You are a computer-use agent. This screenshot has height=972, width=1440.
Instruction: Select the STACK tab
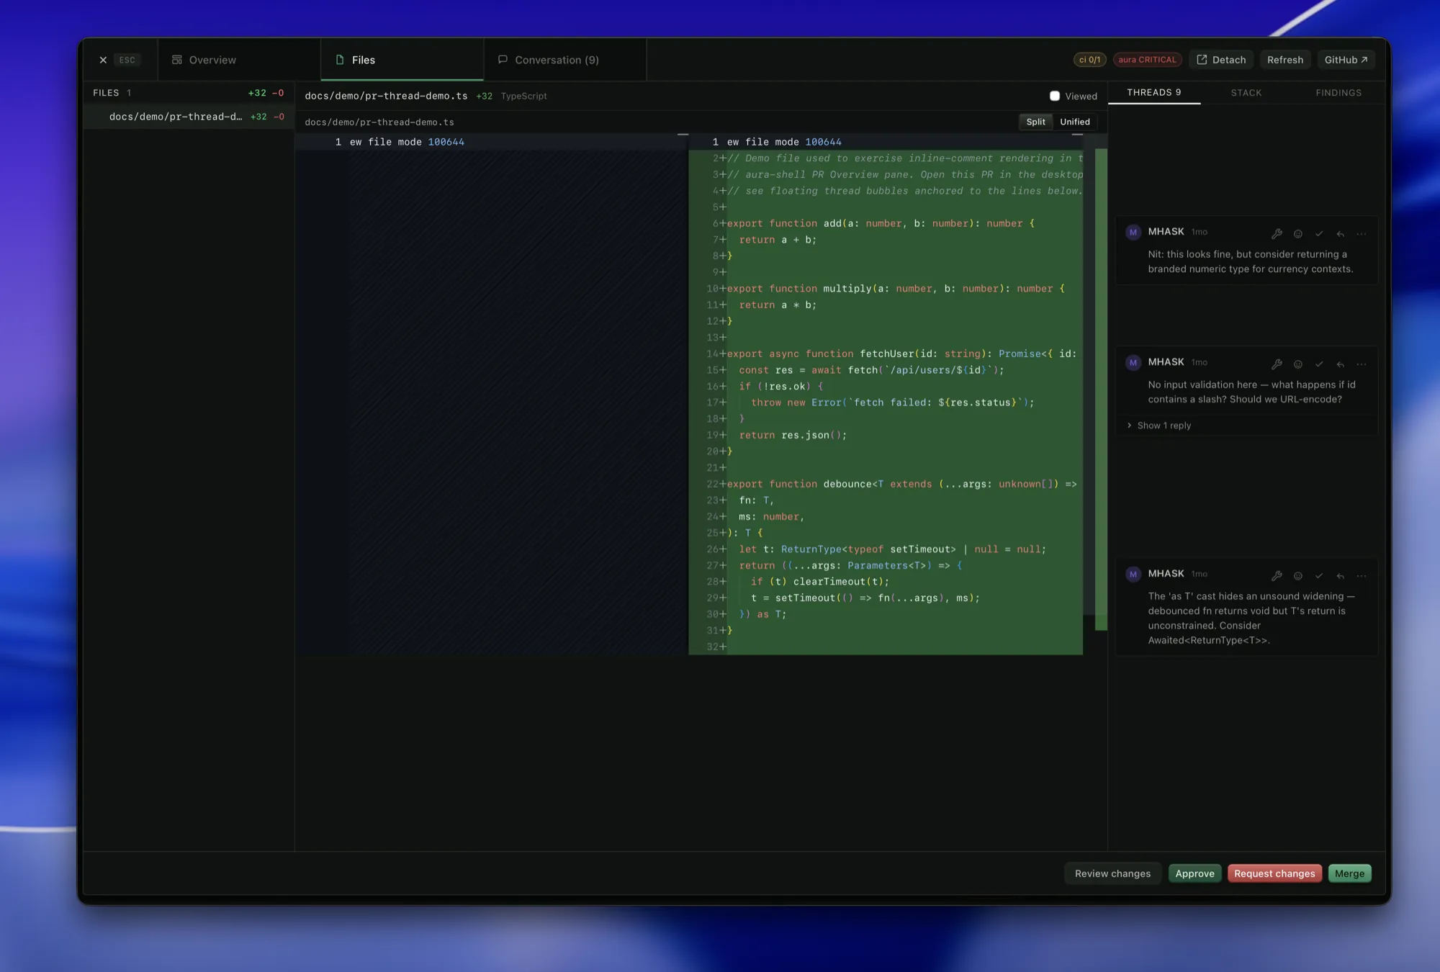[x=1246, y=93]
